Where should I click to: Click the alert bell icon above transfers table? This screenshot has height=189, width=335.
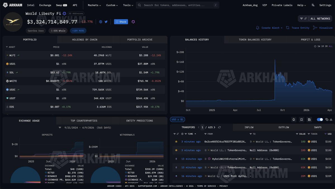click(294, 120)
